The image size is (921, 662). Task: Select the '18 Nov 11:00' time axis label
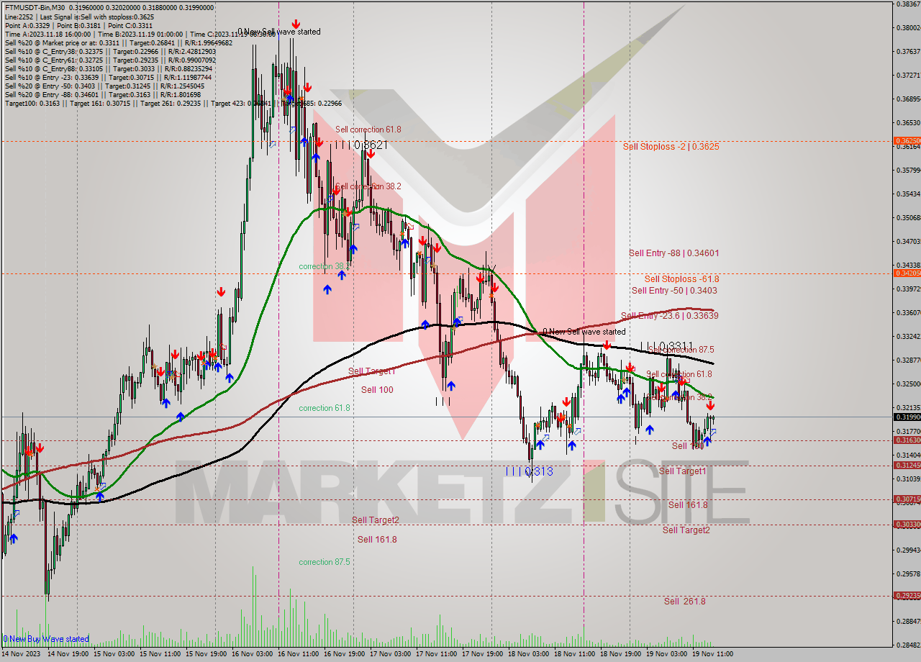[574, 654]
